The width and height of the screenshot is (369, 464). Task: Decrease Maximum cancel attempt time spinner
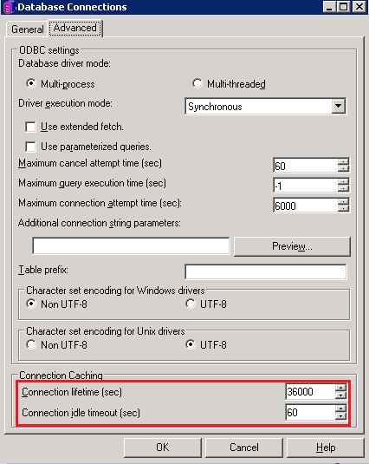343,168
